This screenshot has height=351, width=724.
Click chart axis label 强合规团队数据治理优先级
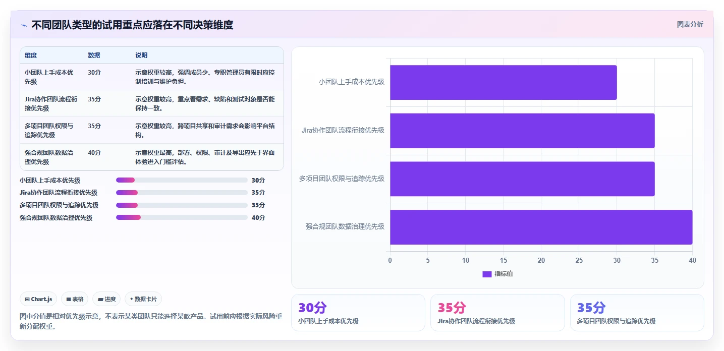[345, 227]
